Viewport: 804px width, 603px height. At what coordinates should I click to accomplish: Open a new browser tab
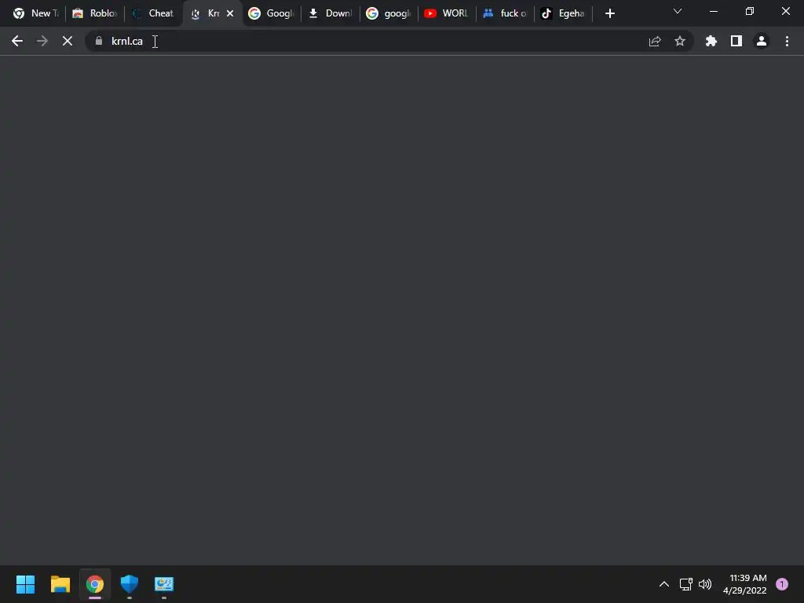609,13
